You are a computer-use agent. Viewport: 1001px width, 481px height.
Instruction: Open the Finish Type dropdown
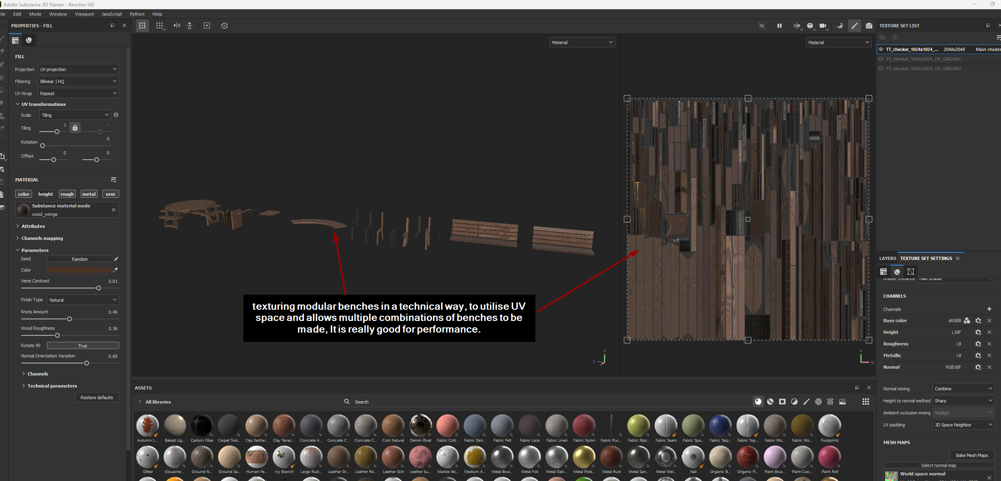[x=83, y=300]
